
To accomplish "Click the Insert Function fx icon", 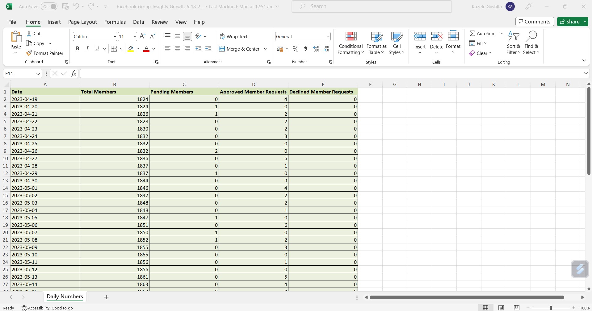I will 73,73.
